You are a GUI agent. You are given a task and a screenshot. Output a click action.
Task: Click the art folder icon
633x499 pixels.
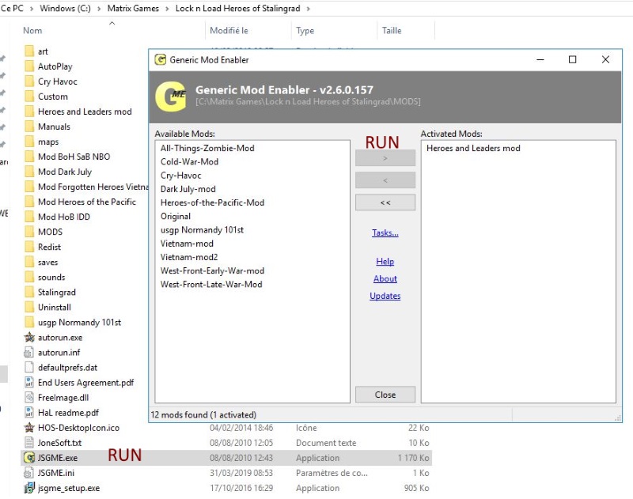coord(29,51)
